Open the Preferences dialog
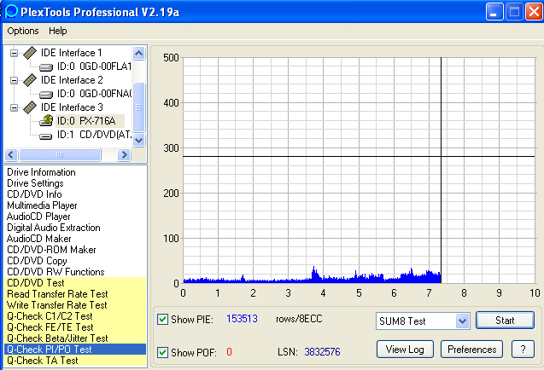This screenshot has height=370, width=544. 471,350
